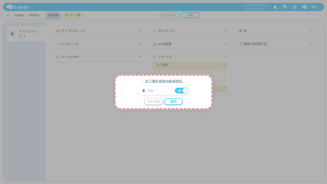The width and height of the screenshot is (327, 184).
Task: Click the support chat icon in header
Action: 304,7
